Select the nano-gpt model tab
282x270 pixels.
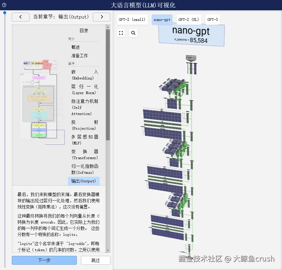[x=162, y=20]
